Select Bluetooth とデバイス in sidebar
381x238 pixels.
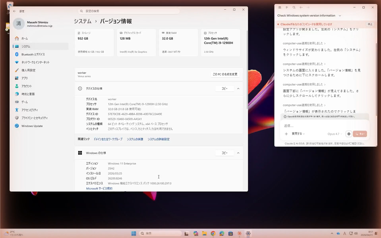pyautogui.click(x=40, y=54)
